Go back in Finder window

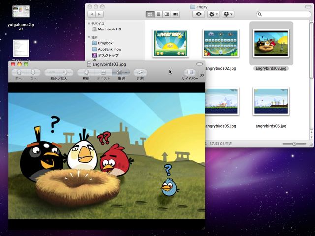coord(92,14)
